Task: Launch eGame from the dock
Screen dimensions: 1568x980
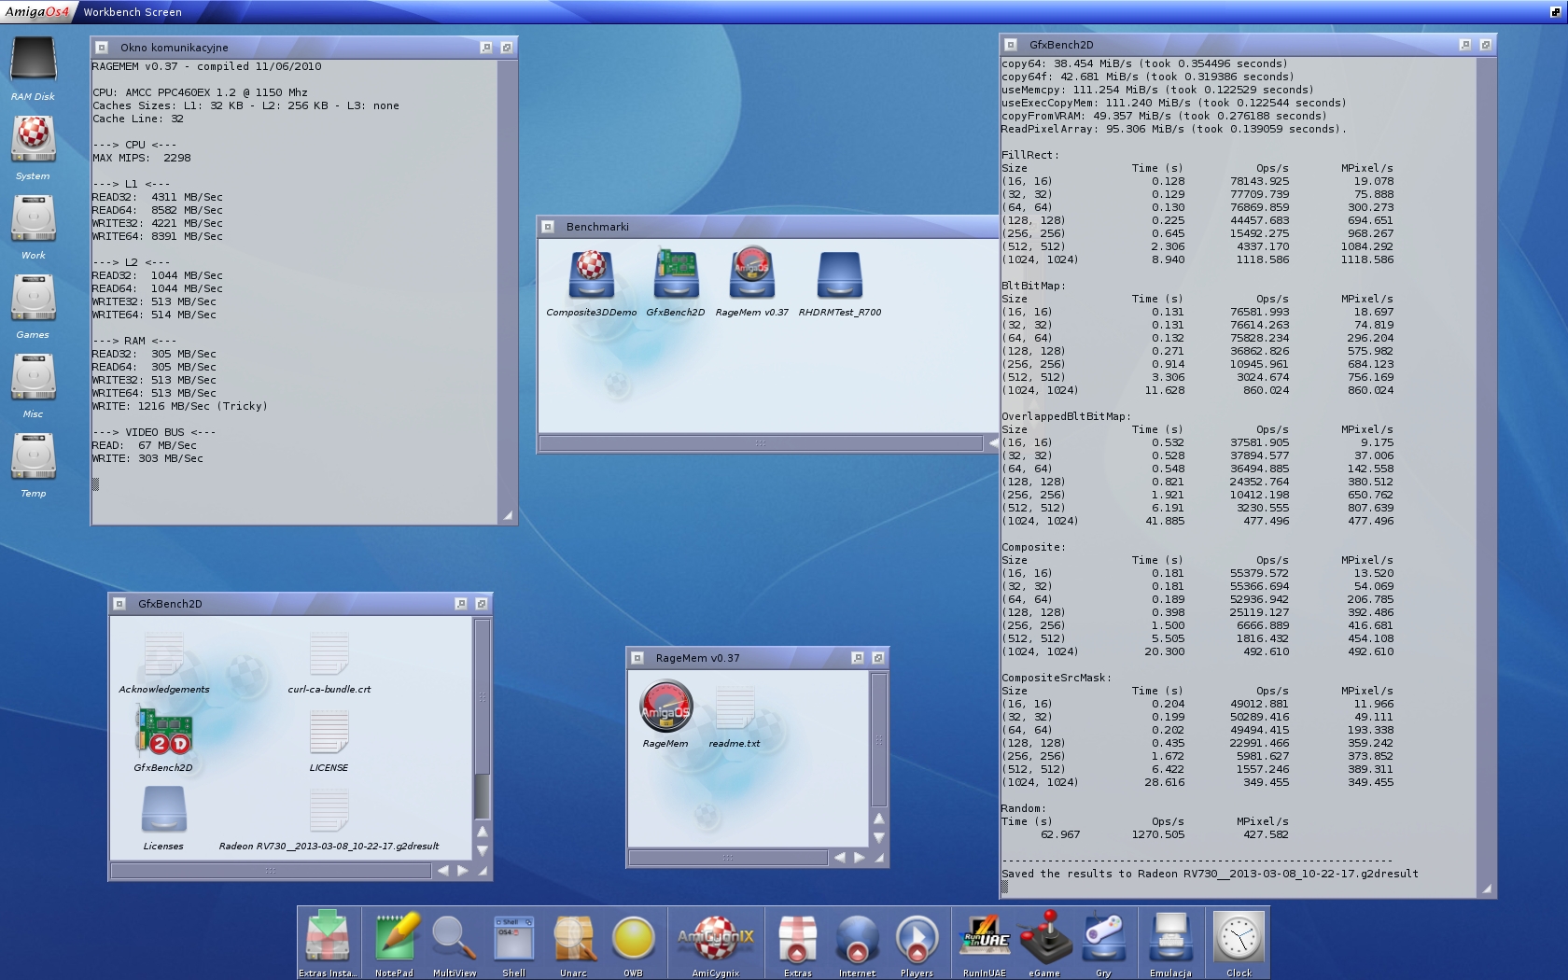Action: [1044, 937]
